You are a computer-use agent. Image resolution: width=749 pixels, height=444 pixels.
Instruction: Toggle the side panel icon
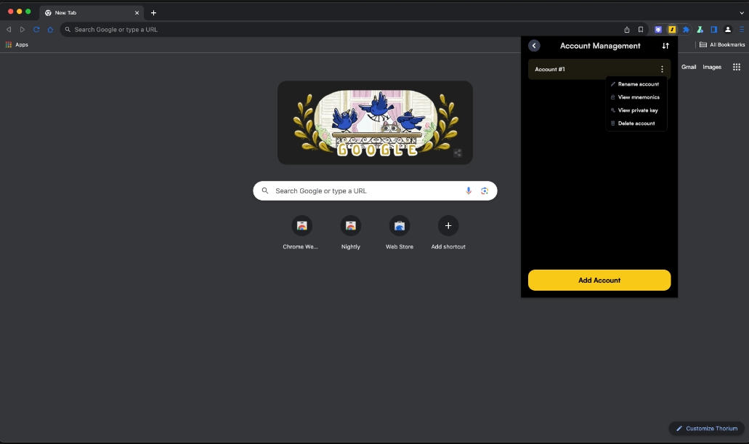point(713,30)
